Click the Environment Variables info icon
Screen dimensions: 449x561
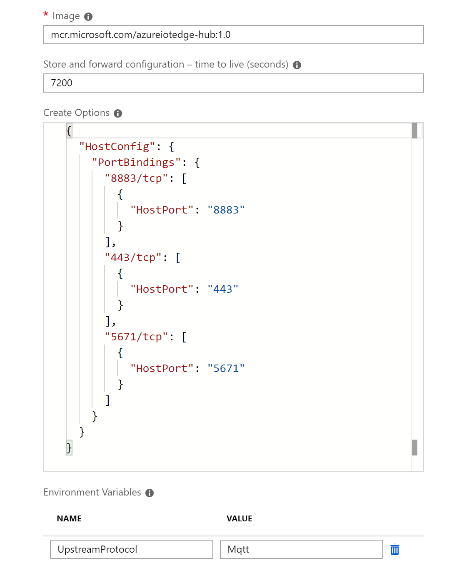(x=150, y=493)
